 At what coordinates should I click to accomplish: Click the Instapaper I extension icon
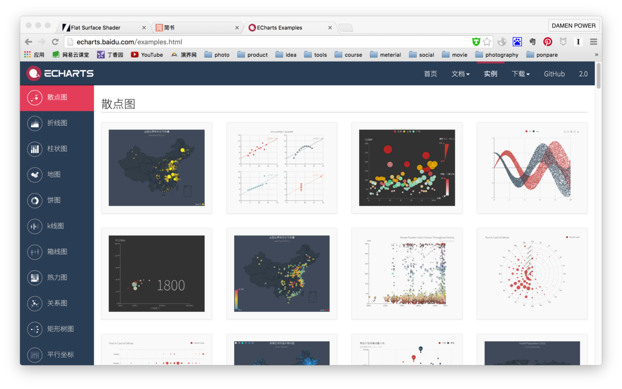[578, 42]
